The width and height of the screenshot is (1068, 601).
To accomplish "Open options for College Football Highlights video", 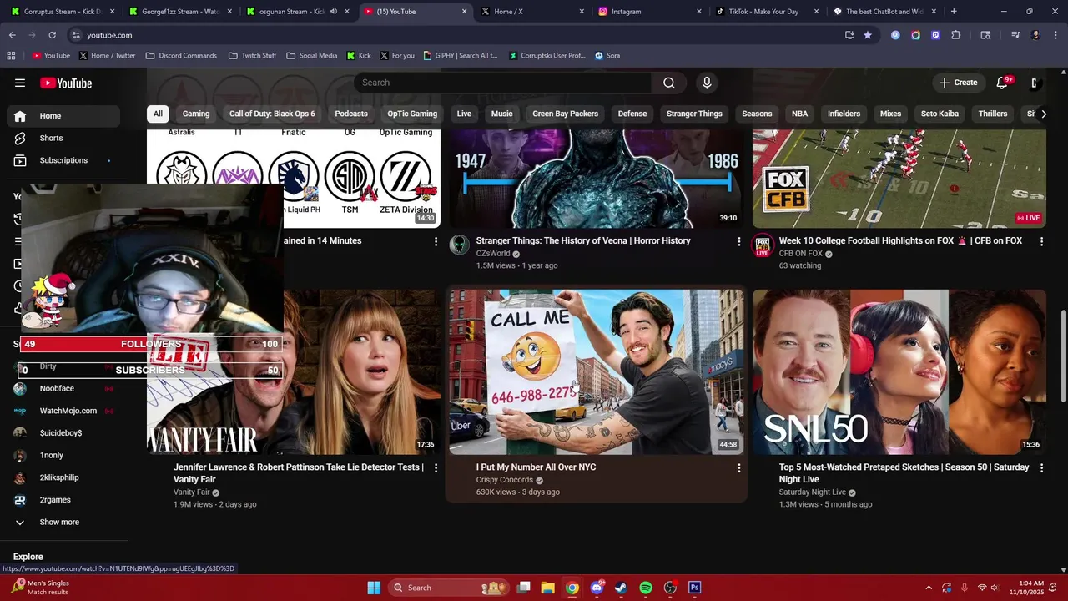I will coord(1041,241).
